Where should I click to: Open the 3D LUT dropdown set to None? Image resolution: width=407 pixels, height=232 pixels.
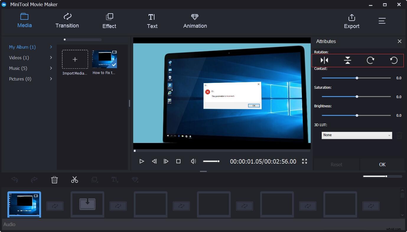[356, 135]
